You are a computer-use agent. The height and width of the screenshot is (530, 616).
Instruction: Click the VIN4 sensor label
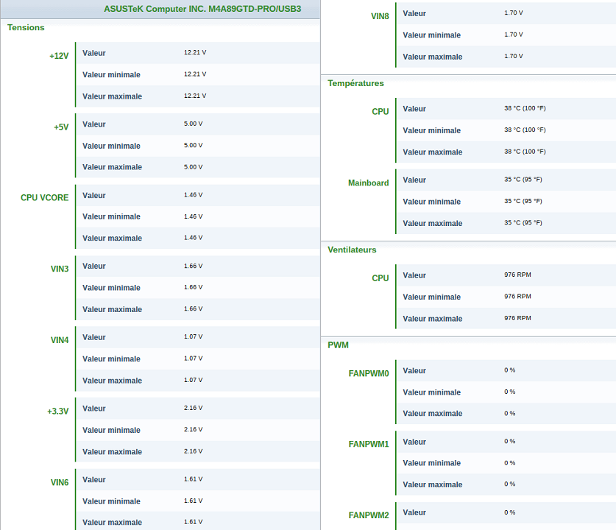pyautogui.click(x=60, y=340)
